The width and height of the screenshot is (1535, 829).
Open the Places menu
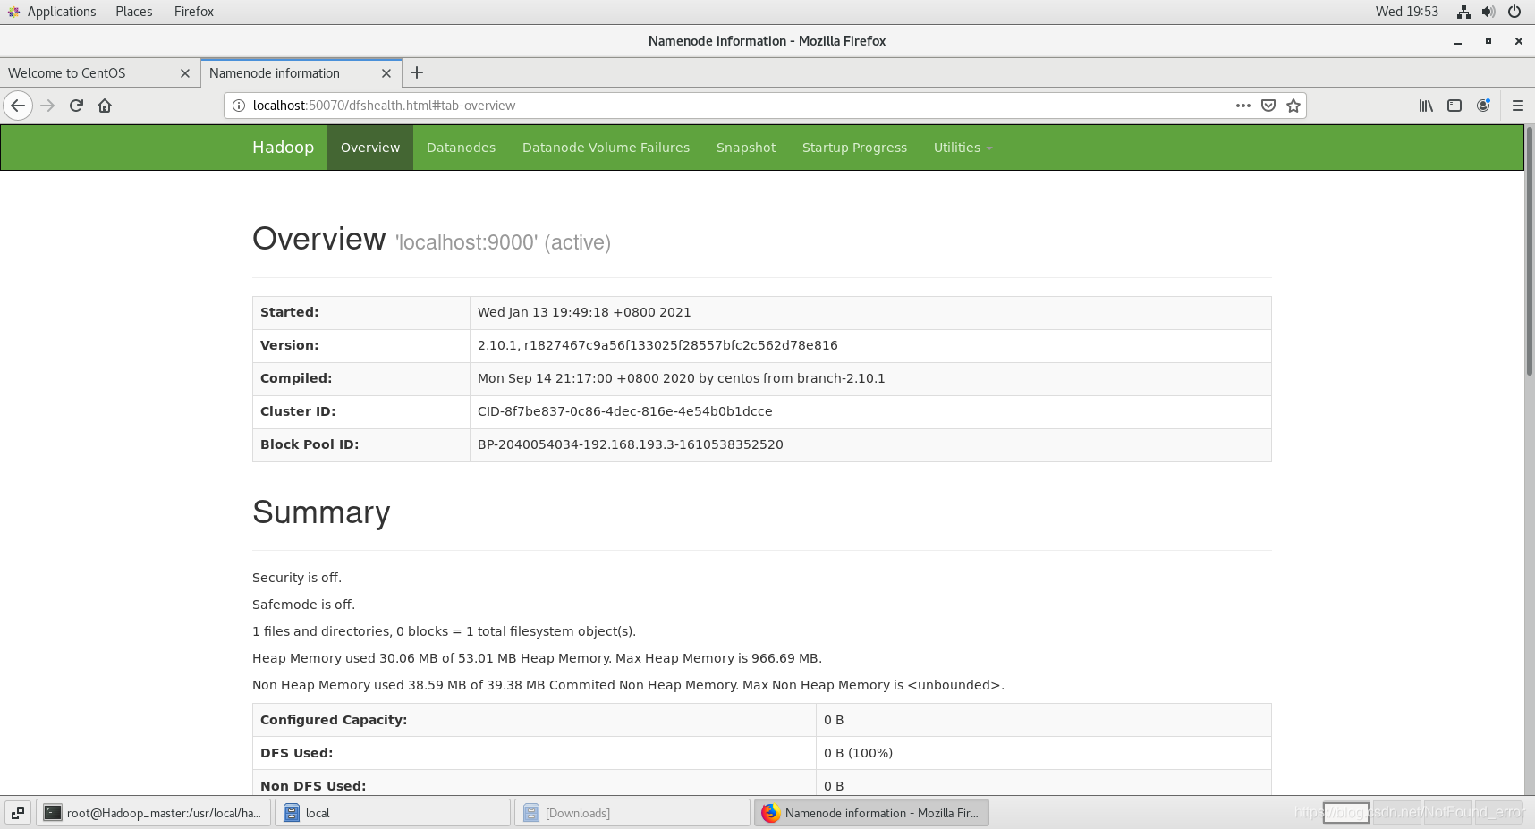click(134, 12)
